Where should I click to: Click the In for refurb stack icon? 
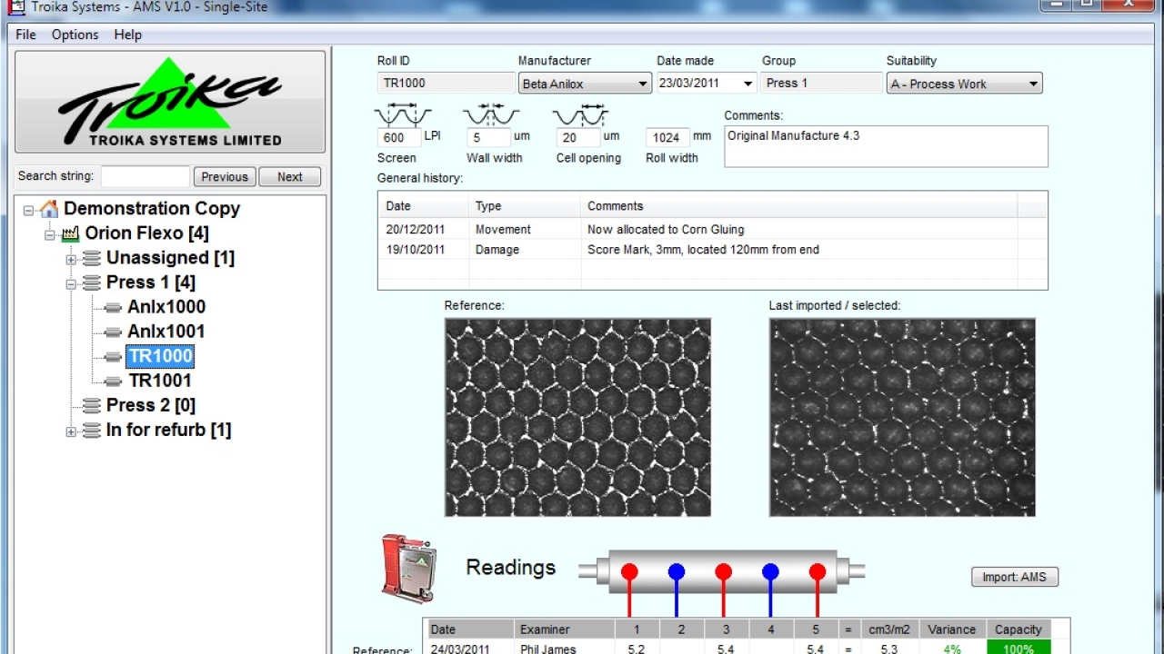91,430
